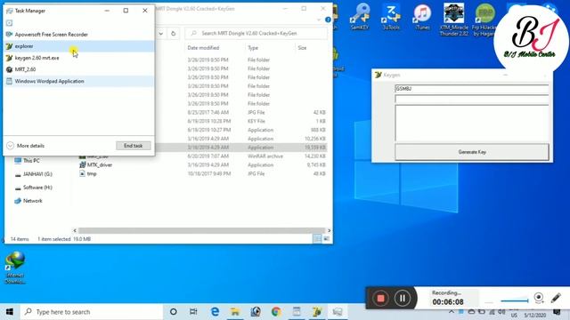Select keygen 2.60 mrt.exe task
Viewport: 570px width, 320px height.
(x=79, y=58)
